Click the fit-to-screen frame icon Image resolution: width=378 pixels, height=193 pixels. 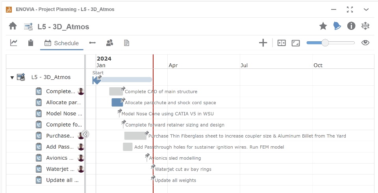(x=296, y=43)
